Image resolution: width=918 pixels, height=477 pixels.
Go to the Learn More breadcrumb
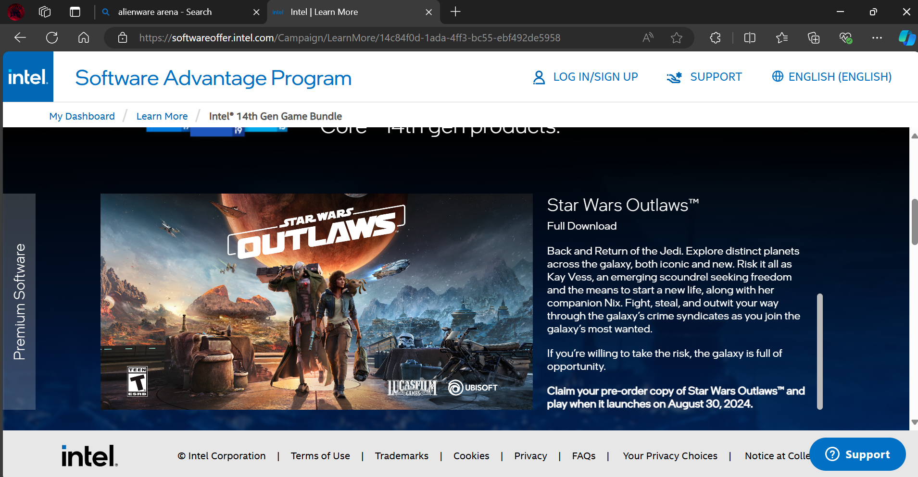162,116
